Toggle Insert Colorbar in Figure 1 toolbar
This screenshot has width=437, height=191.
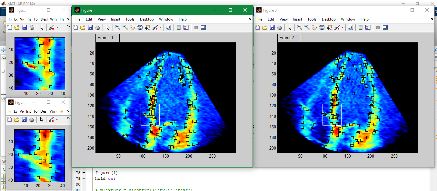pyautogui.click(x=179, y=28)
